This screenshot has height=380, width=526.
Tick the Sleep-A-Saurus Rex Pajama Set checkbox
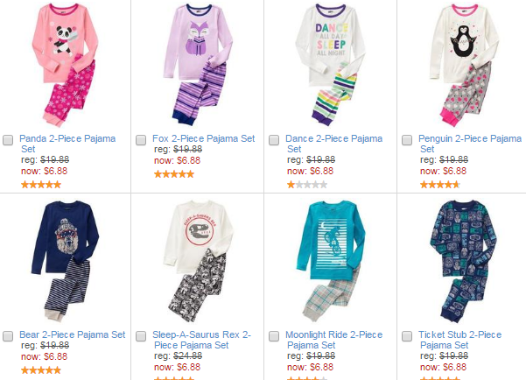click(142, 336)
